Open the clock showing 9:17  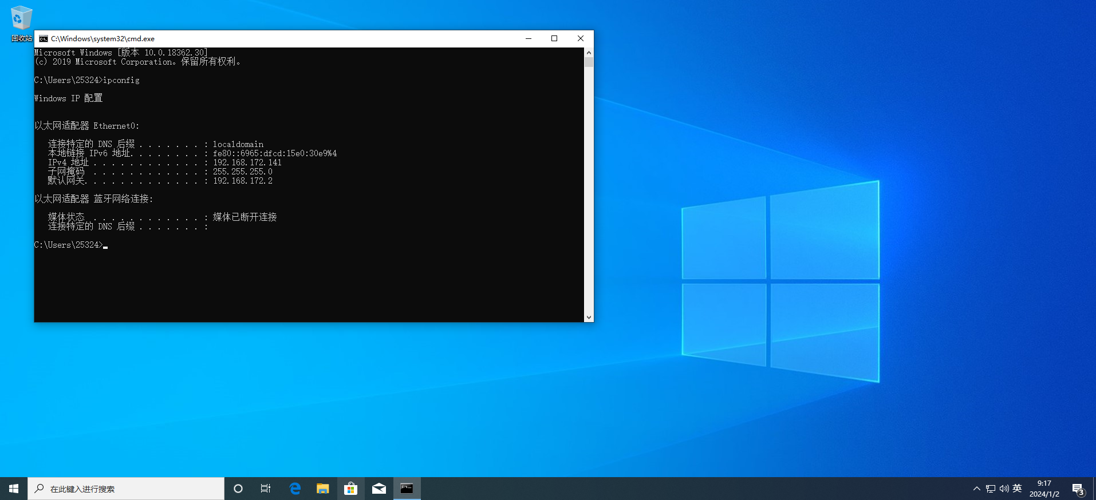tap(1044, 489)
